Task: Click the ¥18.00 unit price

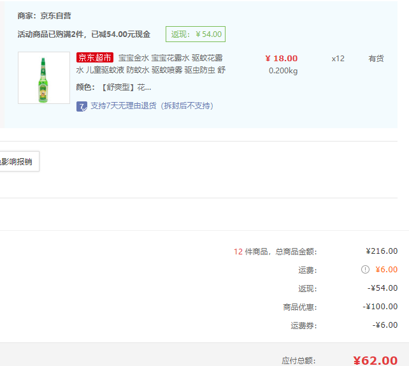Action: [281, 59]
